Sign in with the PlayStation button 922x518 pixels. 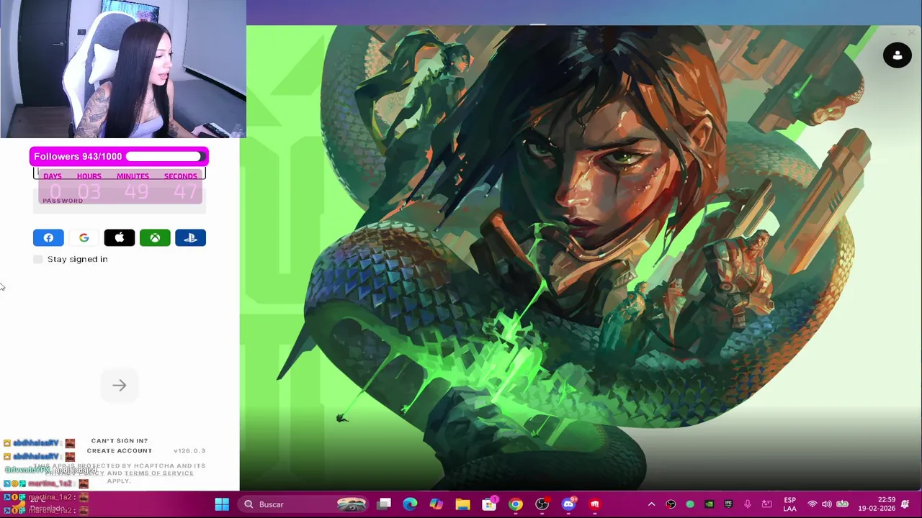pos(191,237)
